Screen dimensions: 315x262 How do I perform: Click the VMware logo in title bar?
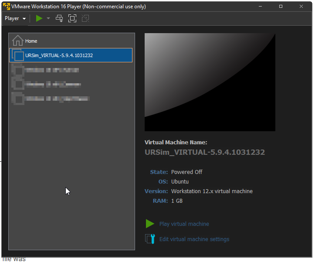7,7
